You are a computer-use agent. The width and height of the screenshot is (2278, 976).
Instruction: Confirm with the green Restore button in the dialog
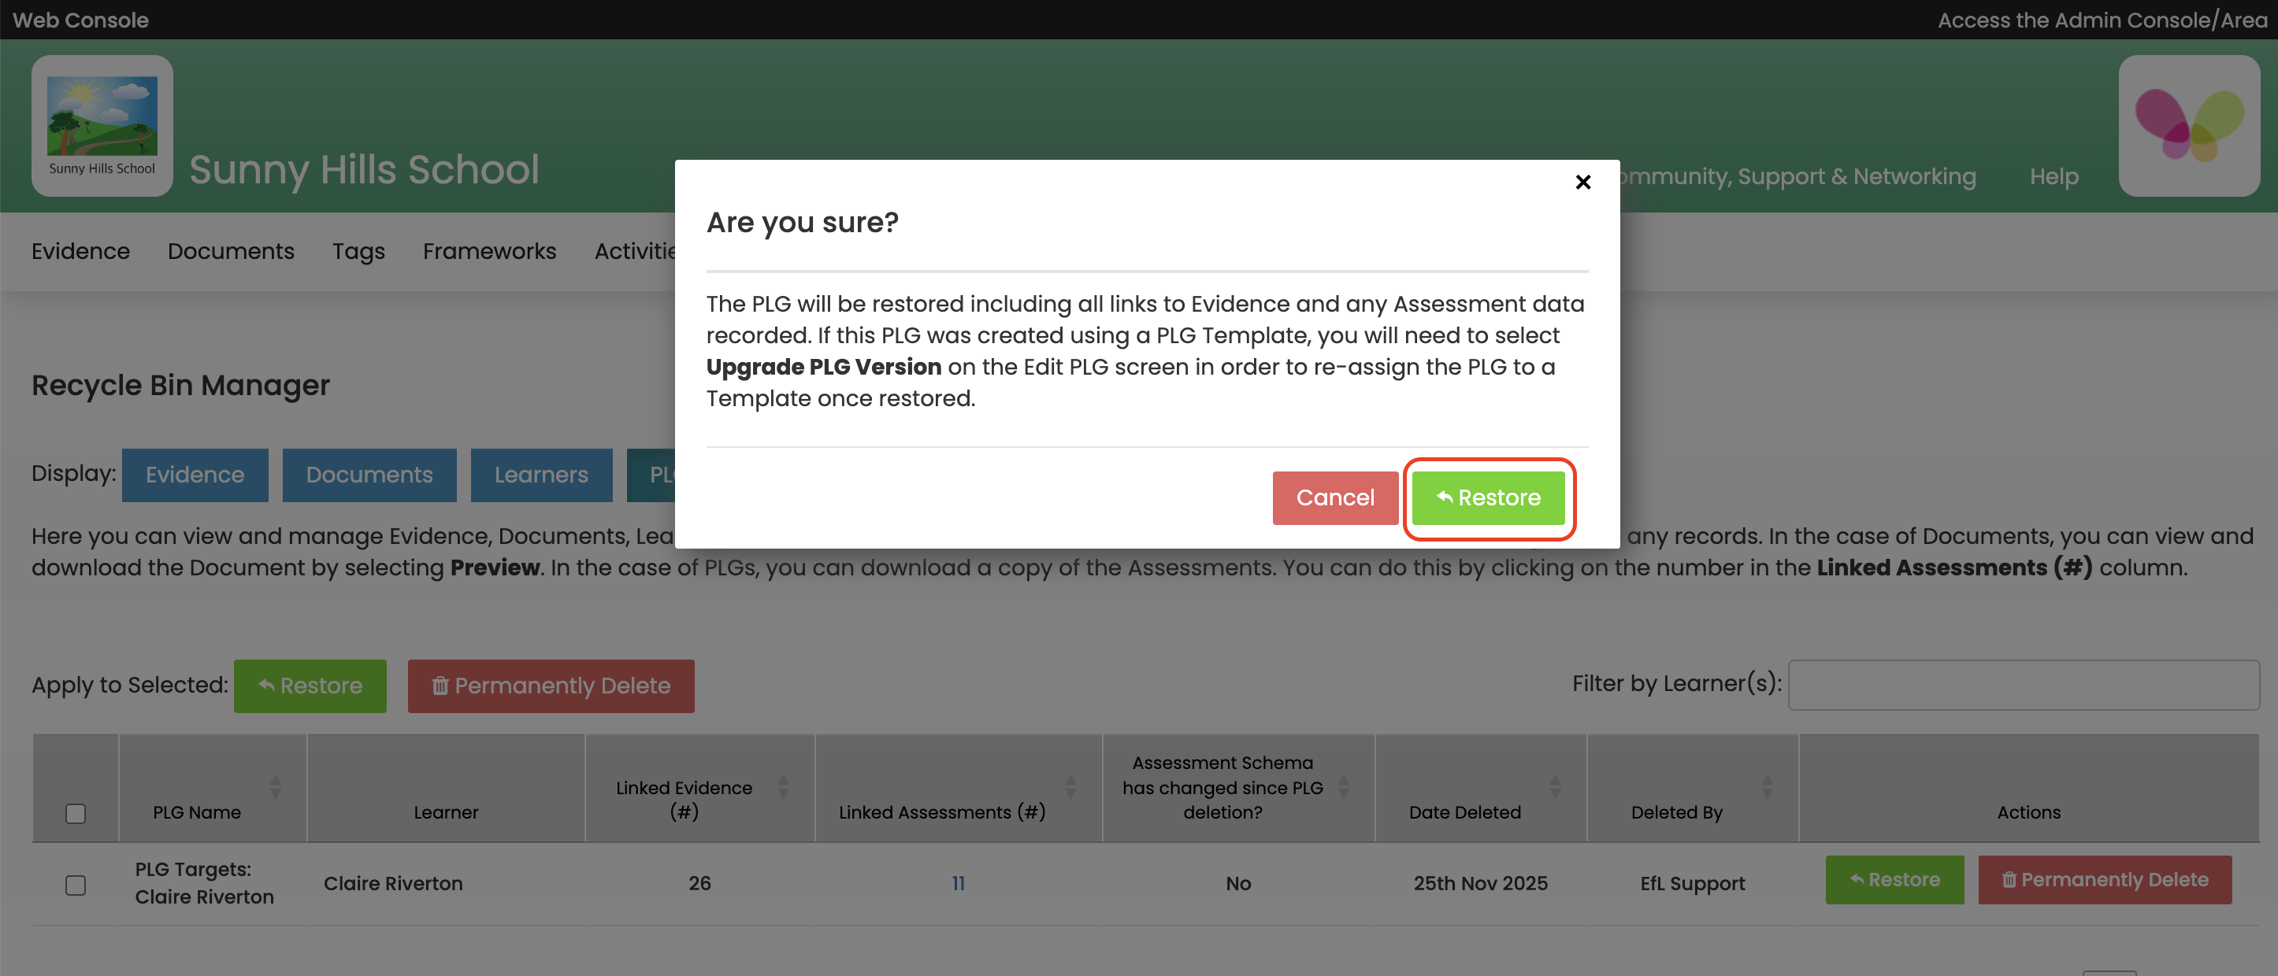(1488, 497)
